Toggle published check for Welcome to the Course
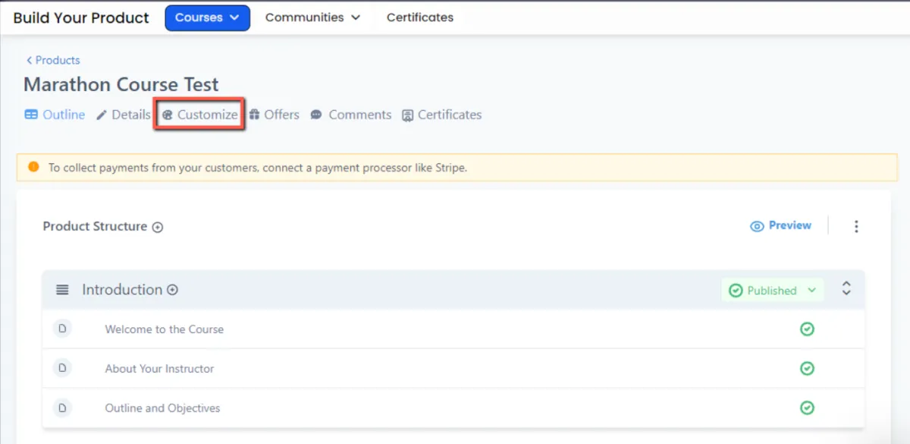The width and height of the screenshot is (910, 444). point(808,329)
